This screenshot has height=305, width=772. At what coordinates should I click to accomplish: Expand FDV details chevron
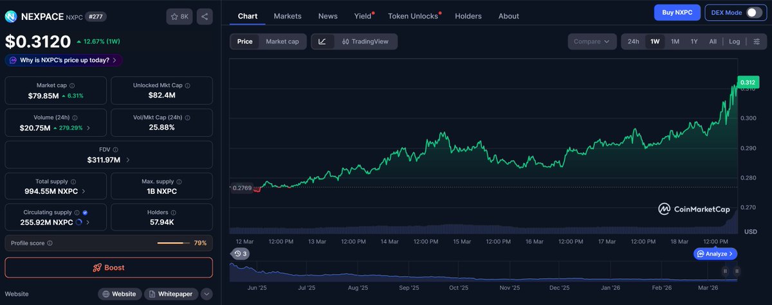(x=127, y=160)
